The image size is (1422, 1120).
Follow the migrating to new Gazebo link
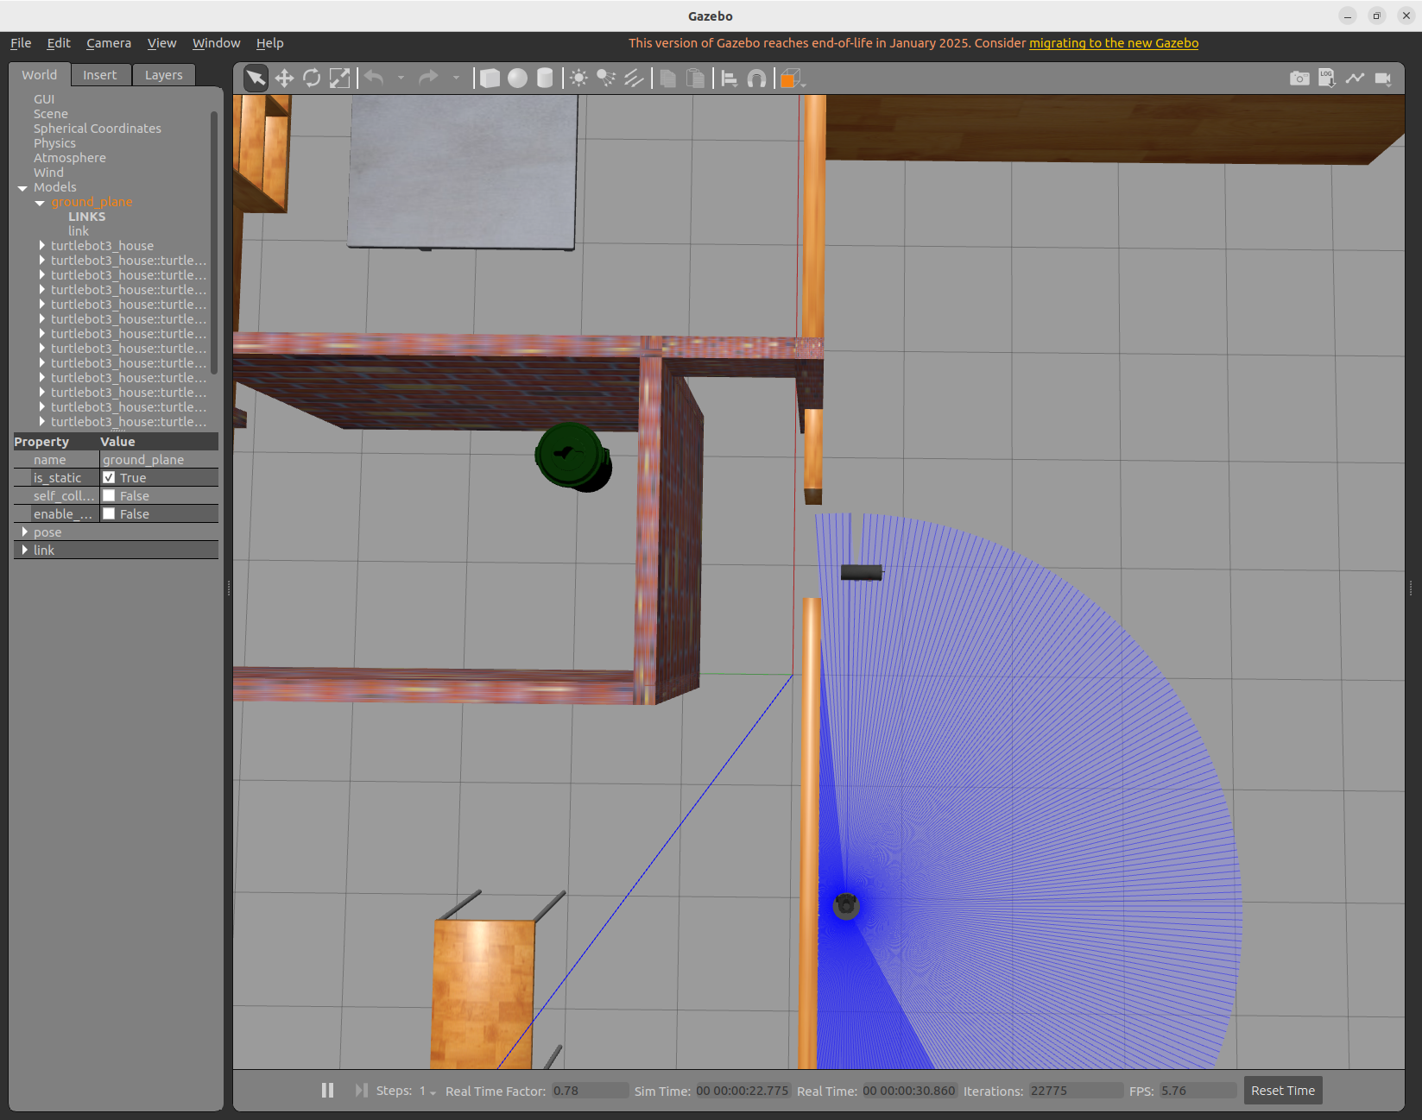point(1114,43)
